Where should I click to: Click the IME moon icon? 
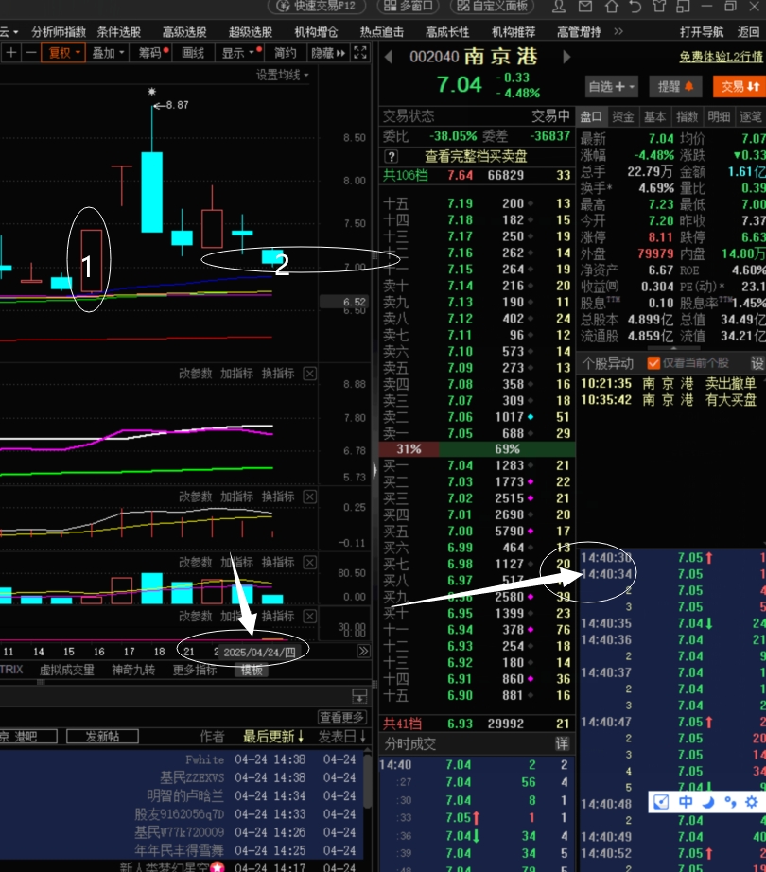click(708, 802)
